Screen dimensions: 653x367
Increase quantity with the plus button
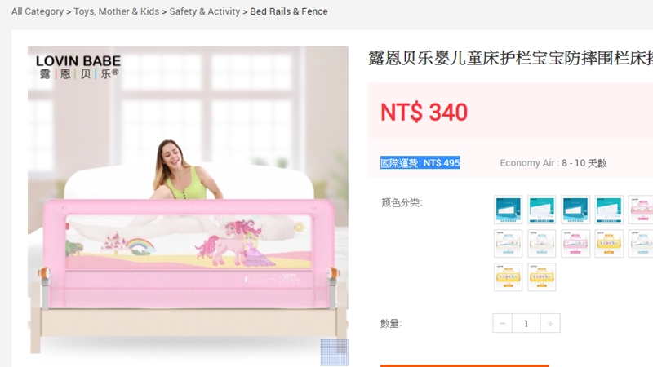tap(550, 323)
